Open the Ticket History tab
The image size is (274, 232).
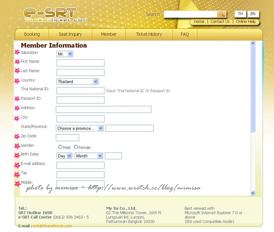149,34
